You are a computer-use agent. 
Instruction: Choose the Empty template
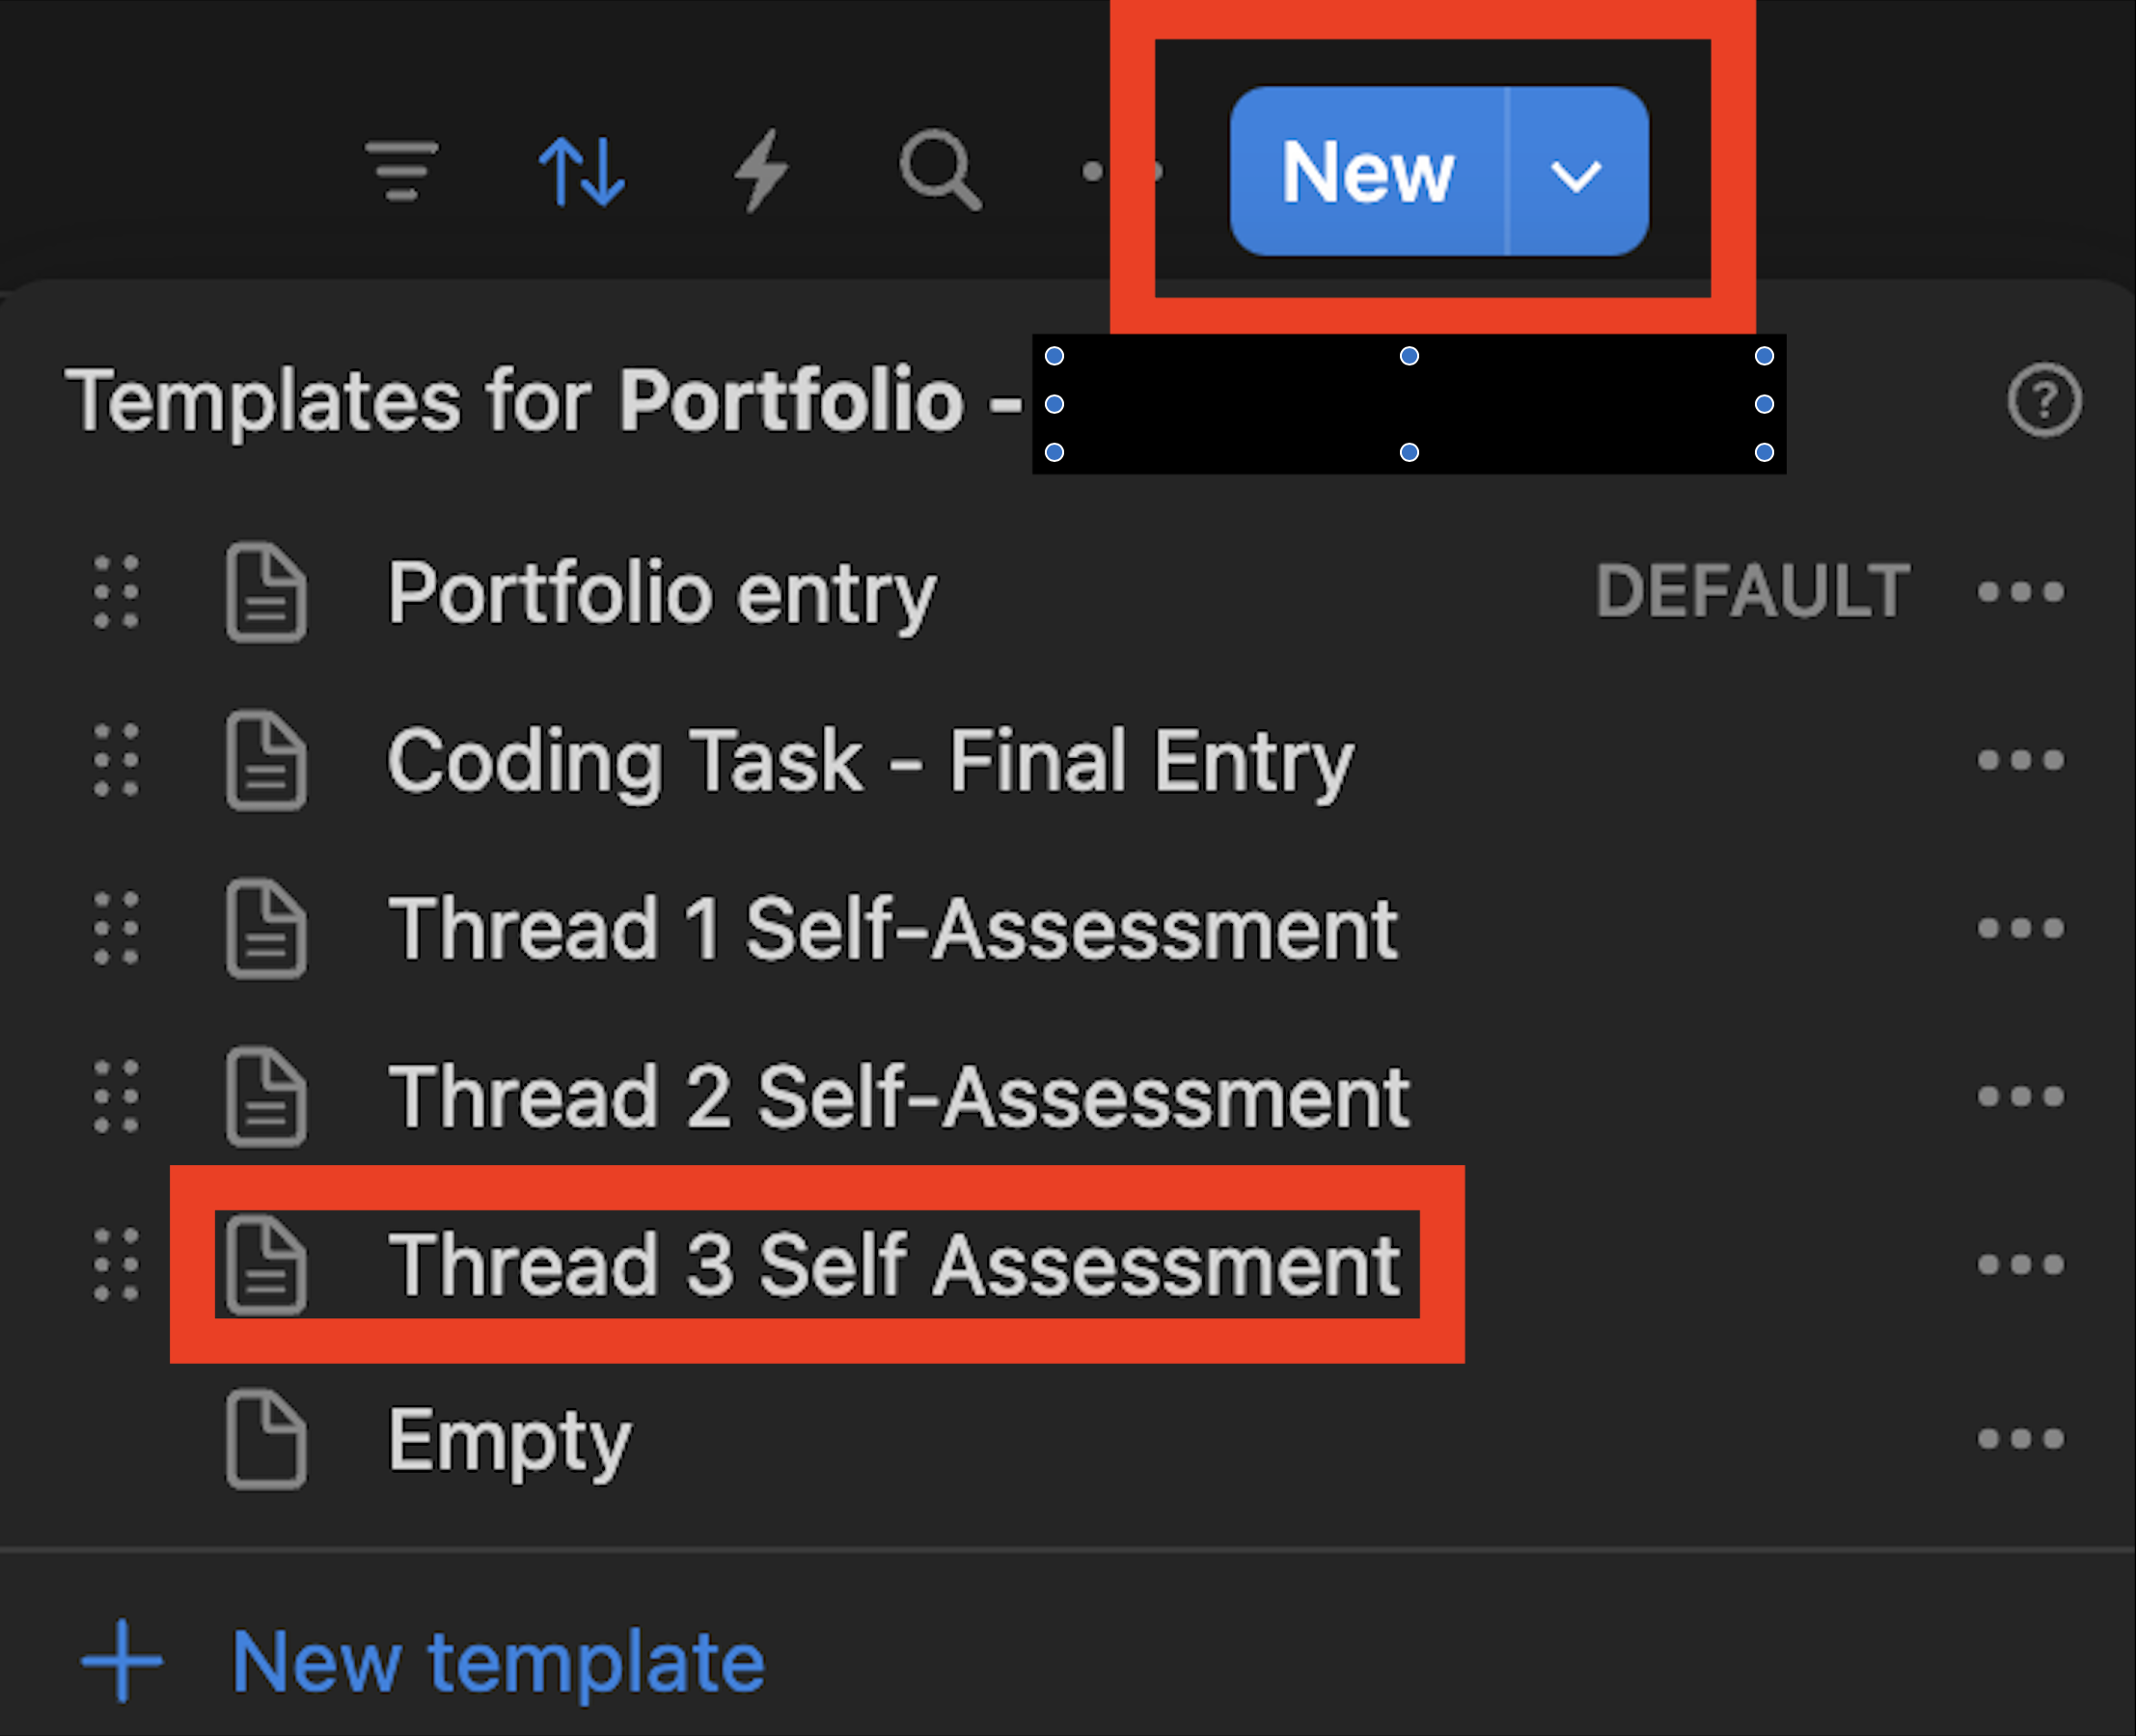pyautogui.click(x=509, y=1439)
